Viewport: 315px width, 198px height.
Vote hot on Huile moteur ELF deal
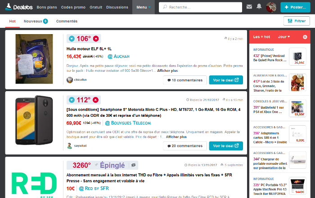(x=96, y=39)
